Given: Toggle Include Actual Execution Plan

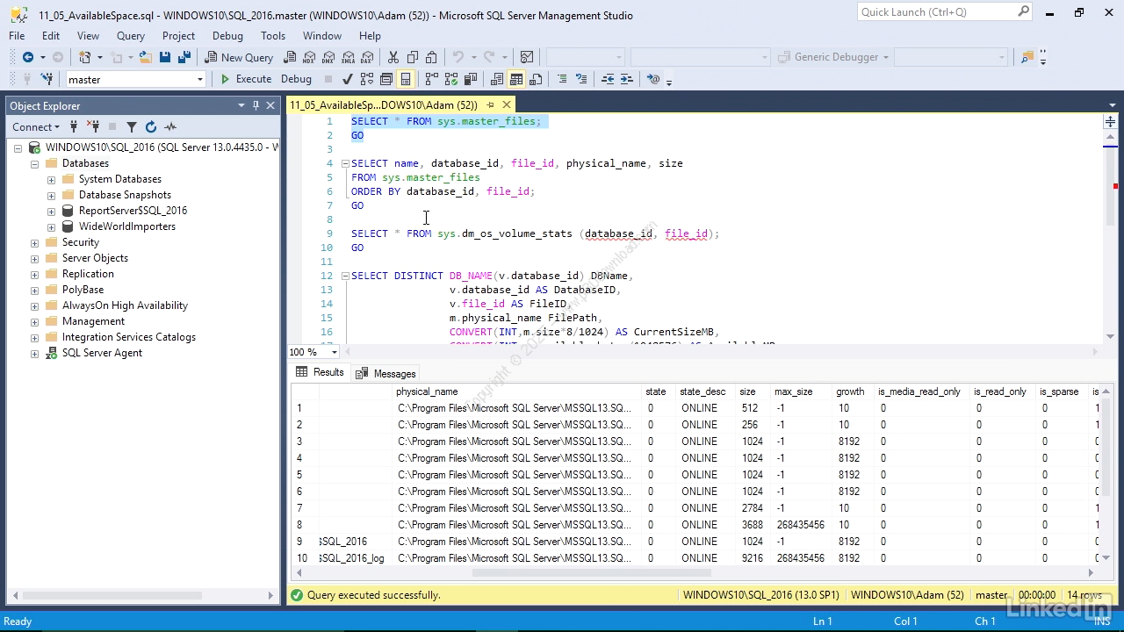Looking at the screenshot, I should click(x=431, y=79).
